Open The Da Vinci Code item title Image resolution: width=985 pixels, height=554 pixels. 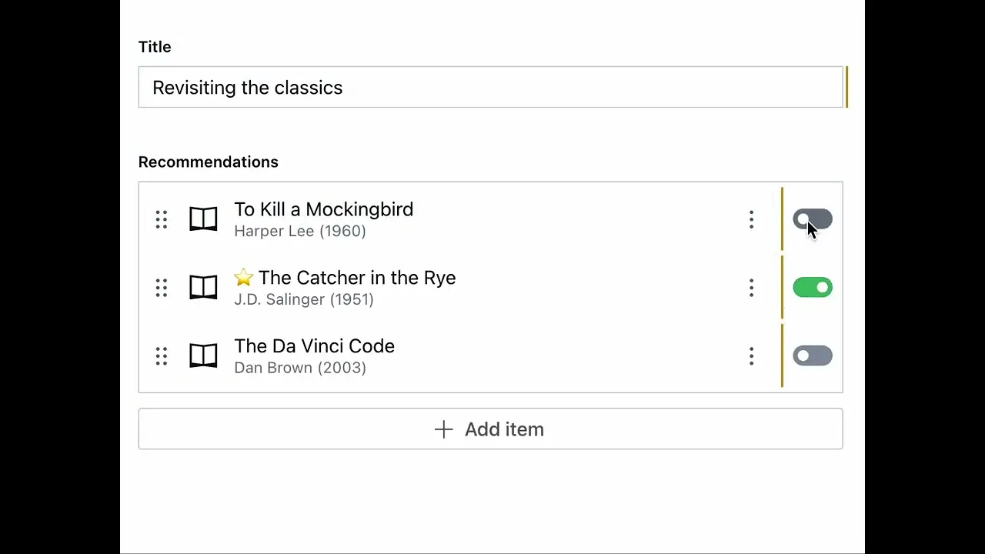click(314, 346)
